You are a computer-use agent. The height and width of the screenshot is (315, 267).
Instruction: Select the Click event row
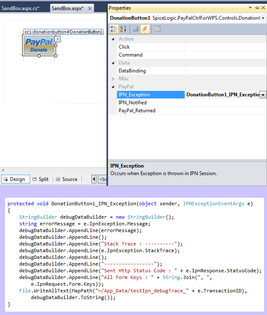pyautogui.click(x=150, y=47)
